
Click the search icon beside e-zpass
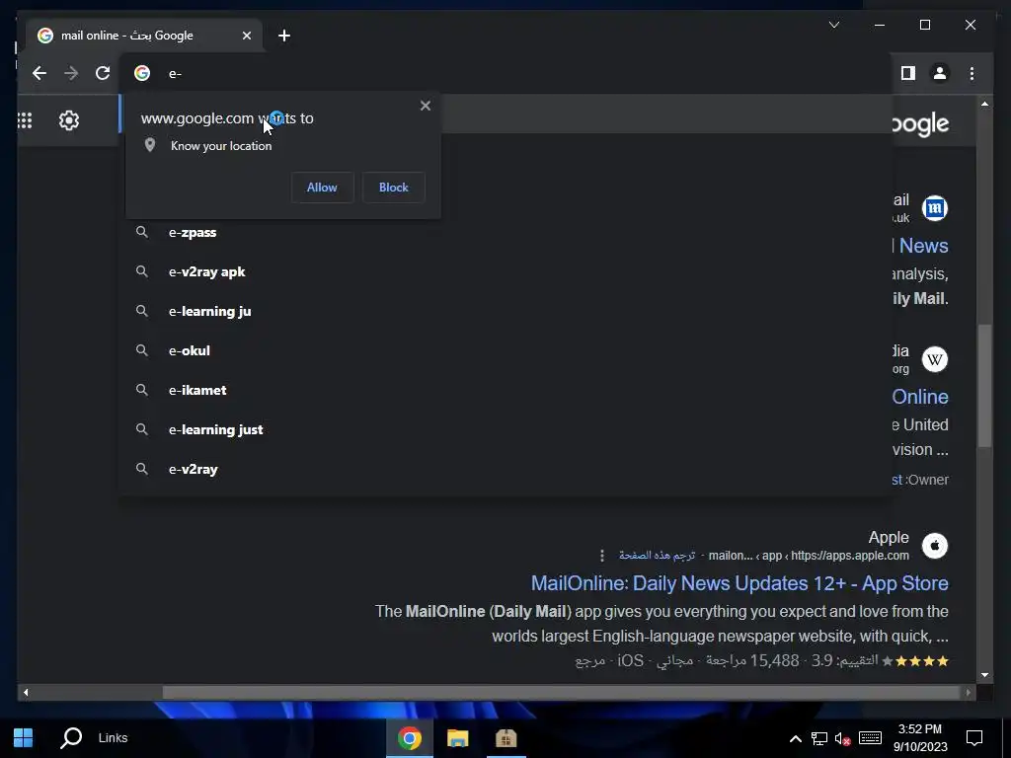tap(142, 232)
